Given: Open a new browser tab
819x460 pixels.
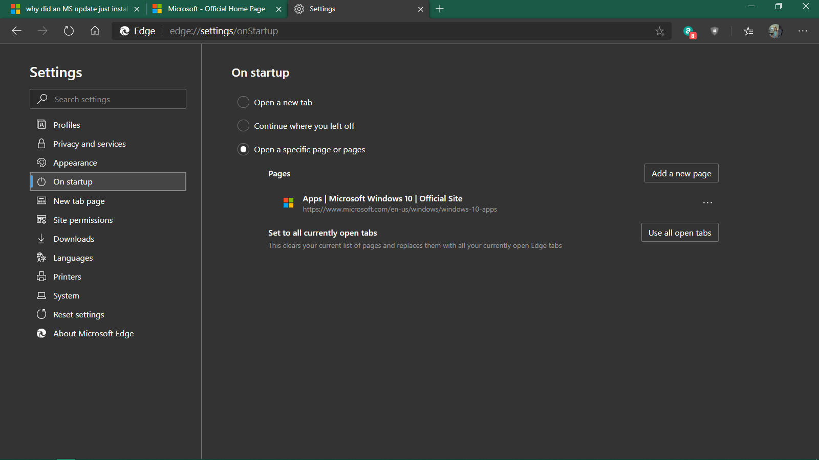Looking at the screenshot, I should pos(440,9).
